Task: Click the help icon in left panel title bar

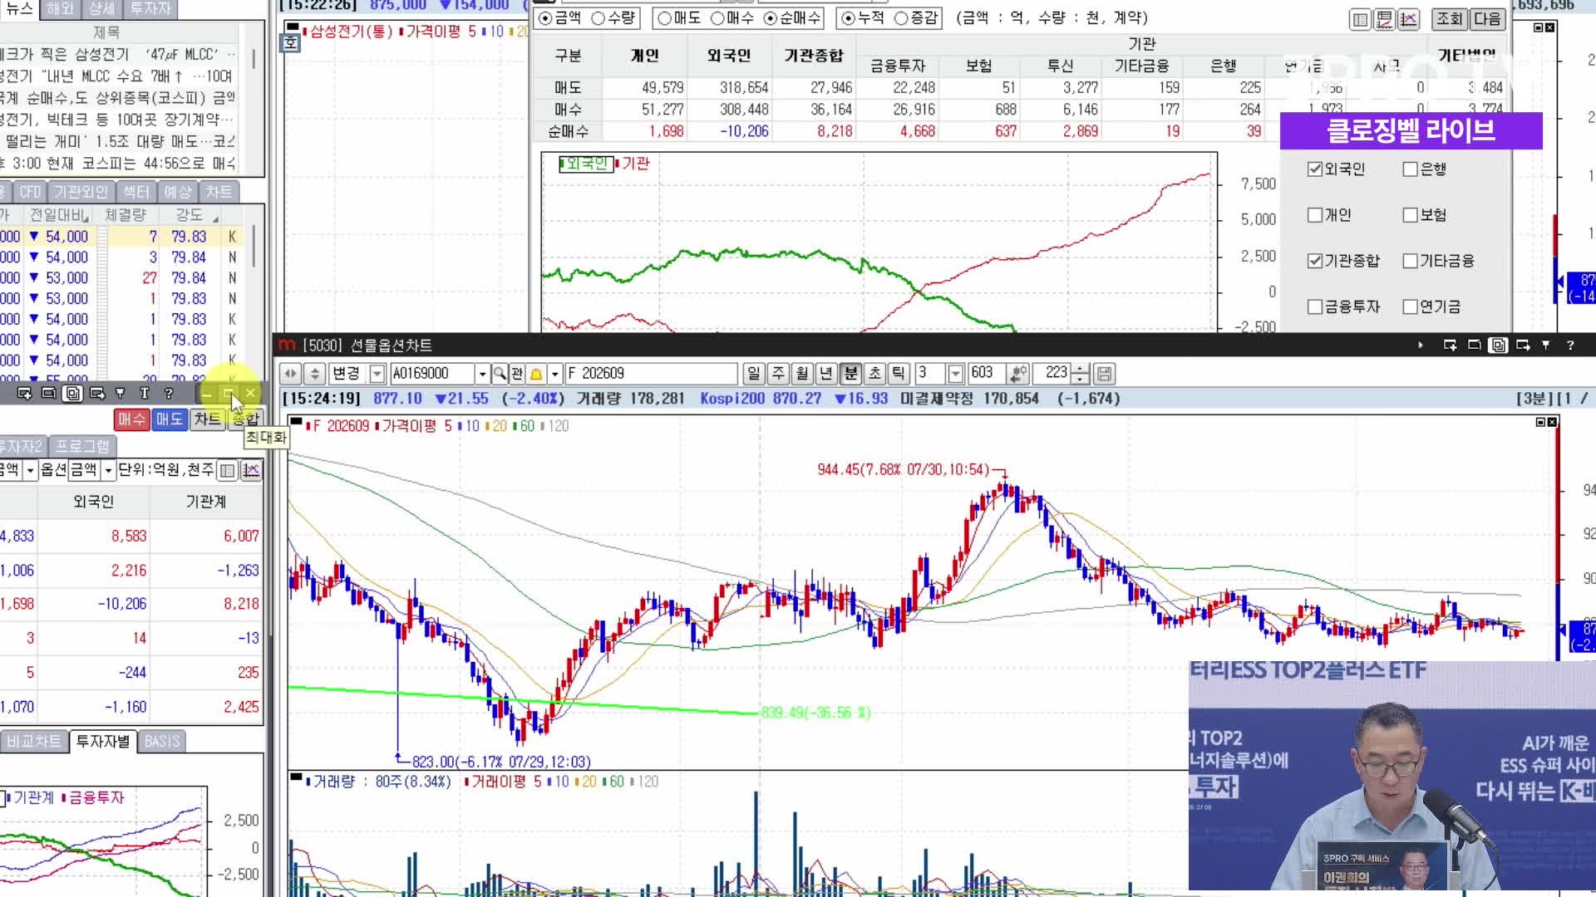Action: (169, 393)
